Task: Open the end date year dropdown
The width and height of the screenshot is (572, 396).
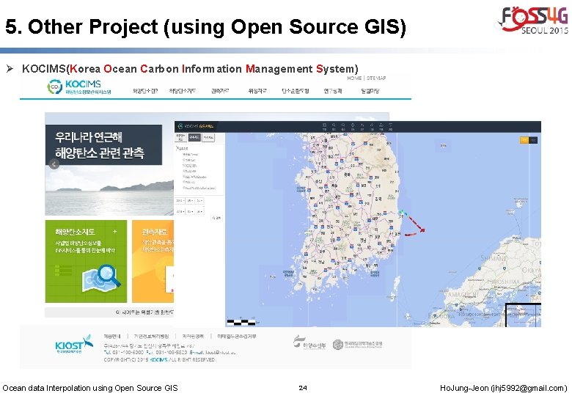Action: pos(180,211)
